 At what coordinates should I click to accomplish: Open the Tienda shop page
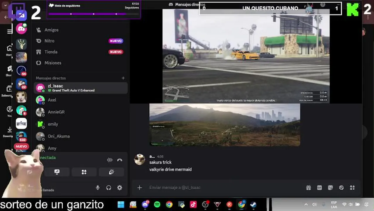point(80,52)
